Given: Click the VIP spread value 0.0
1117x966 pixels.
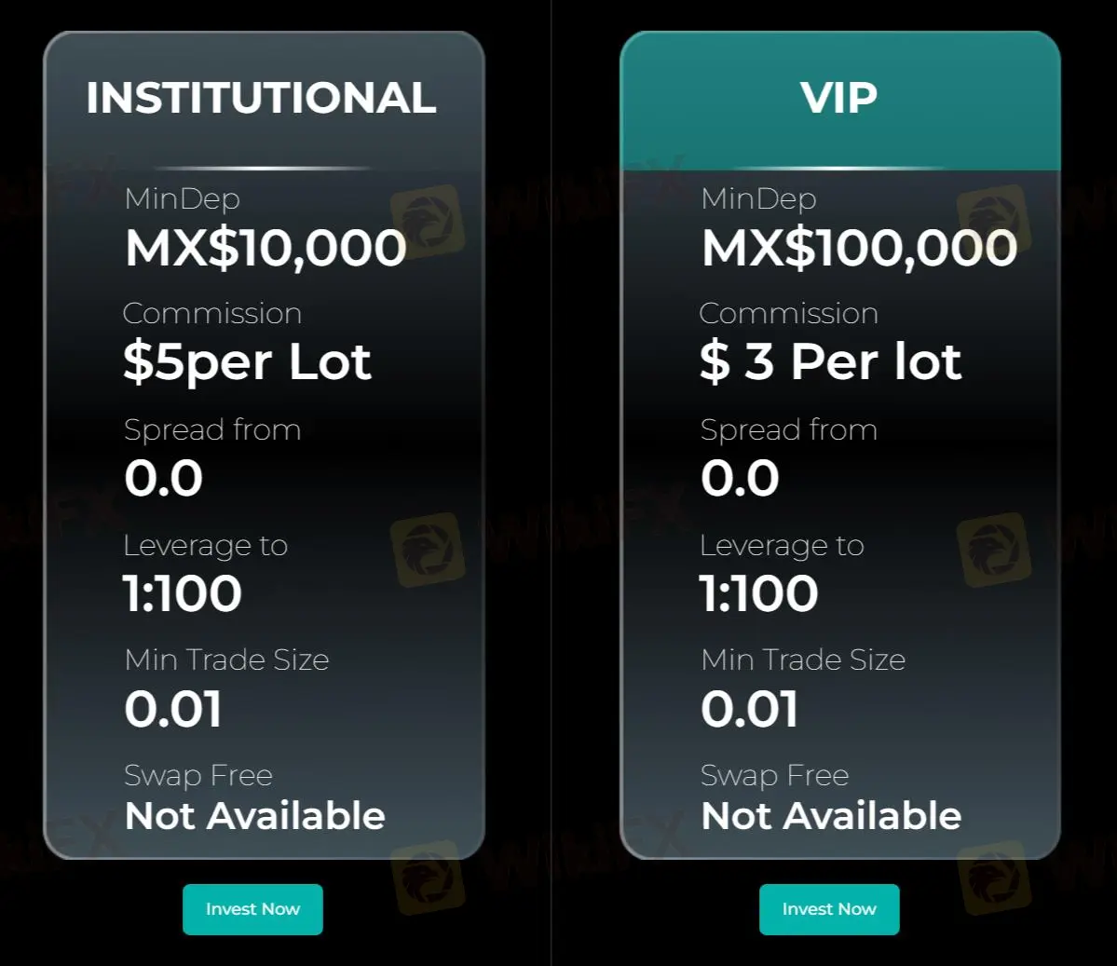Looking at the screenshot, I should 740,479.
